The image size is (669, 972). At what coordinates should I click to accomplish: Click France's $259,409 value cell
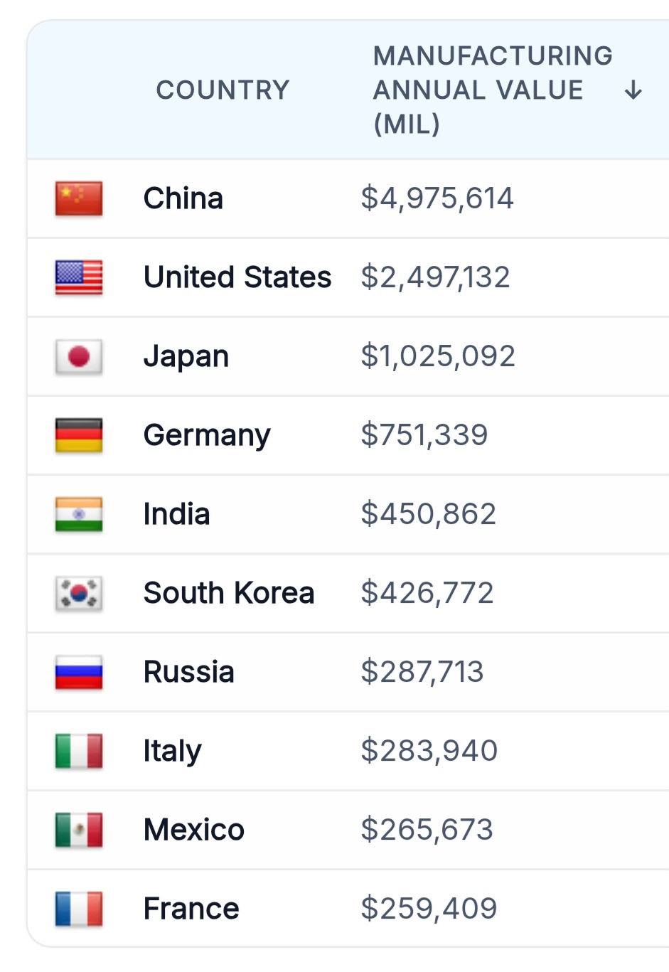(429, 909)
